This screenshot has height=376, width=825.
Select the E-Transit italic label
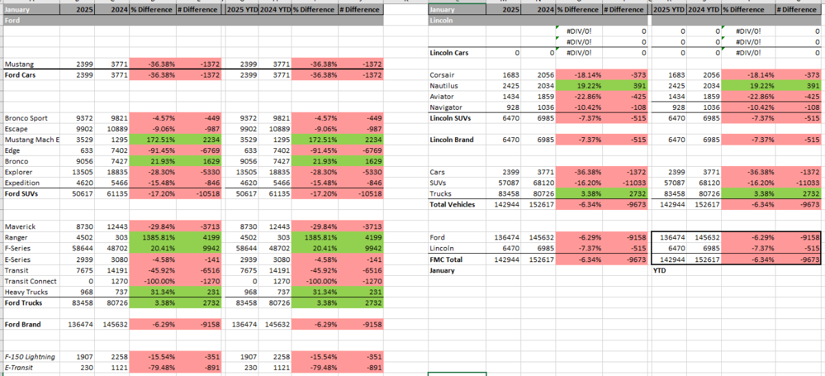click(x=20, y=368)
